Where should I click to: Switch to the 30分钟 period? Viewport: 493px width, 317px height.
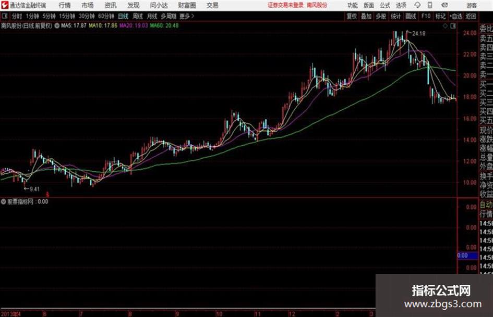(87, 16)
